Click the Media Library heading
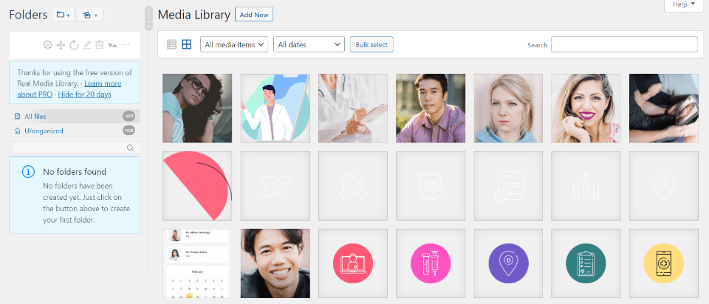 [x=194, y=15]
